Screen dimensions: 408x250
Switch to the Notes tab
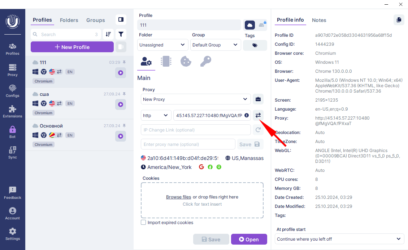click(x=319, y=20)
